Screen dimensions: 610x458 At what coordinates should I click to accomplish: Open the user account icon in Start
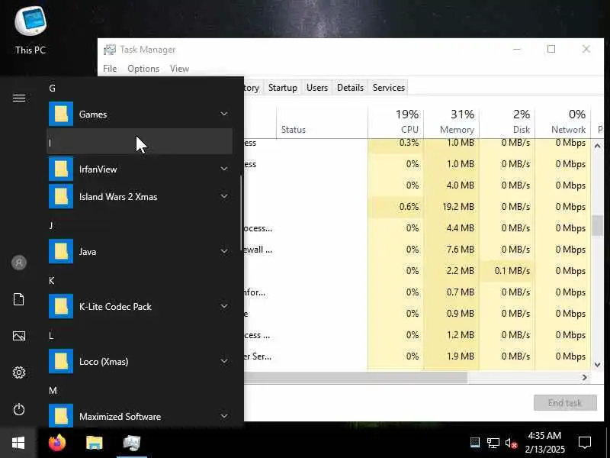(x=19, y=263)
